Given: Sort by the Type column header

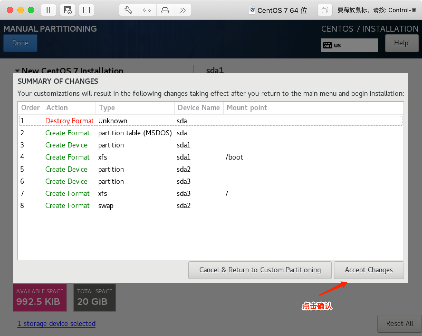Looking at the screenshot, I should [135, 108].
